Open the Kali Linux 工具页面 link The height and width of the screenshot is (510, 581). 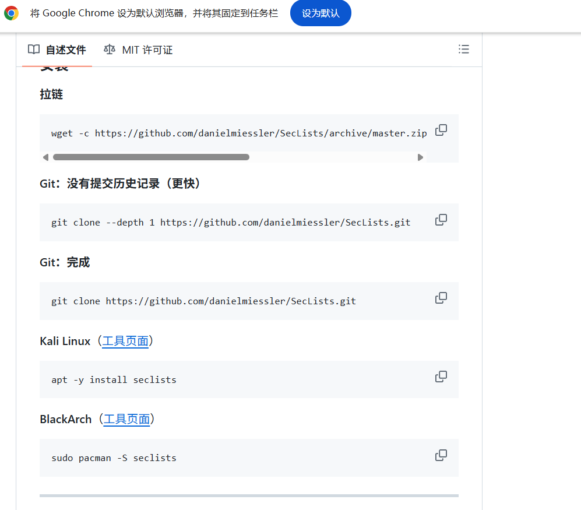pyautogui.click(x=125, y=341)
